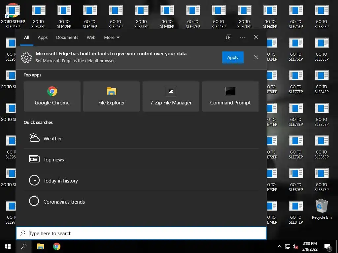Click the settings gear in Edge banner
This screenshot has width=338, height=253.
(26, 57)
